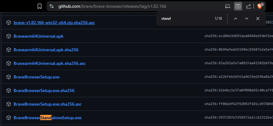This screenshot has height=126, width=273.
Task: Open the Brave Shields lion icon
Action: coord(260,6)
